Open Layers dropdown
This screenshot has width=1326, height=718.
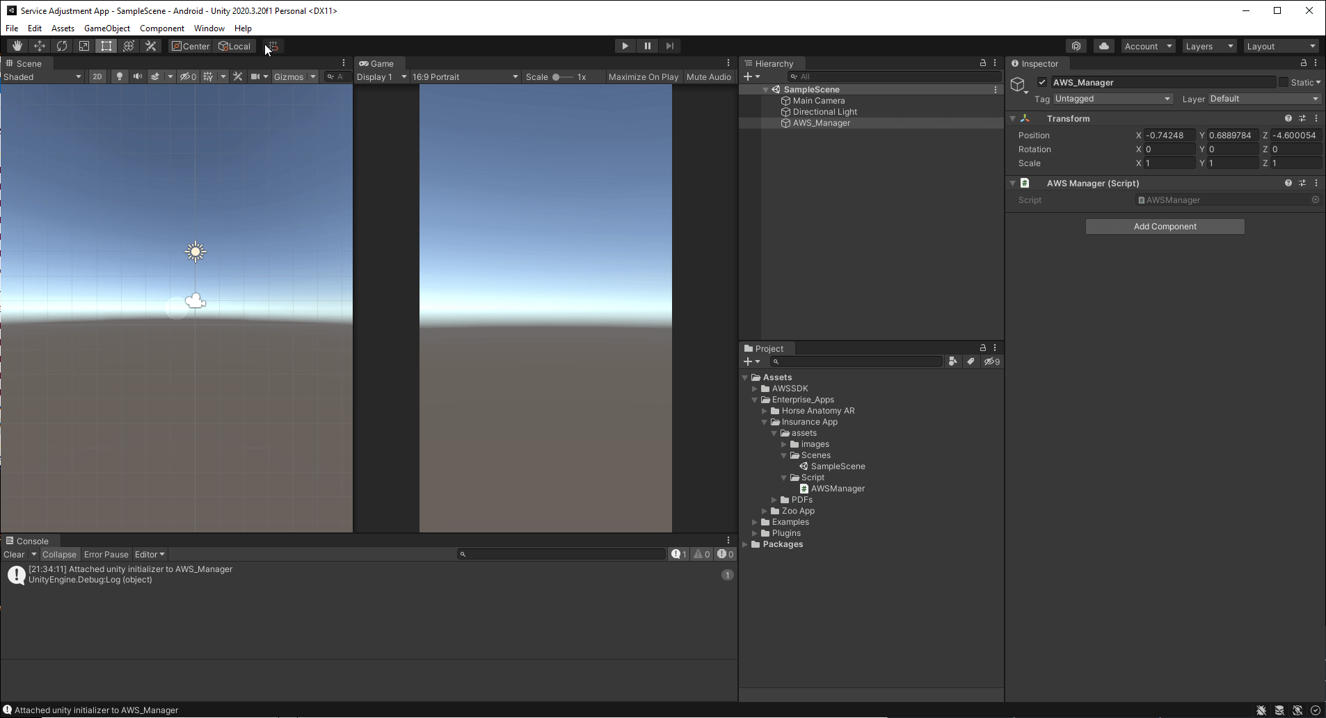tap(1209, 46)
